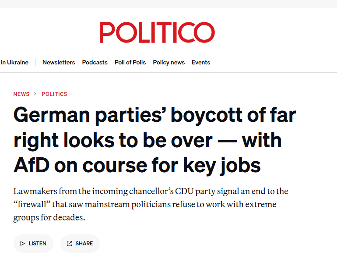Go to the POLITICS category breadcrumb
This screenshot has height=262, width=337.
tap(54, 94)
